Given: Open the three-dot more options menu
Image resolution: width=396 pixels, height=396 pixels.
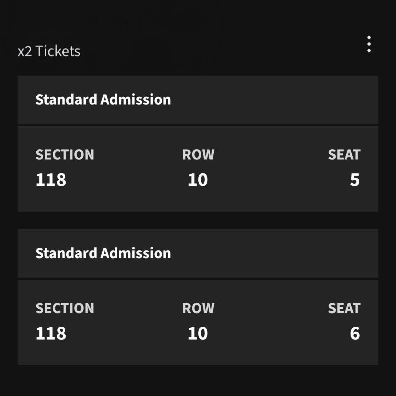Looking at the screenshot, I should click(x=369, y=44).
